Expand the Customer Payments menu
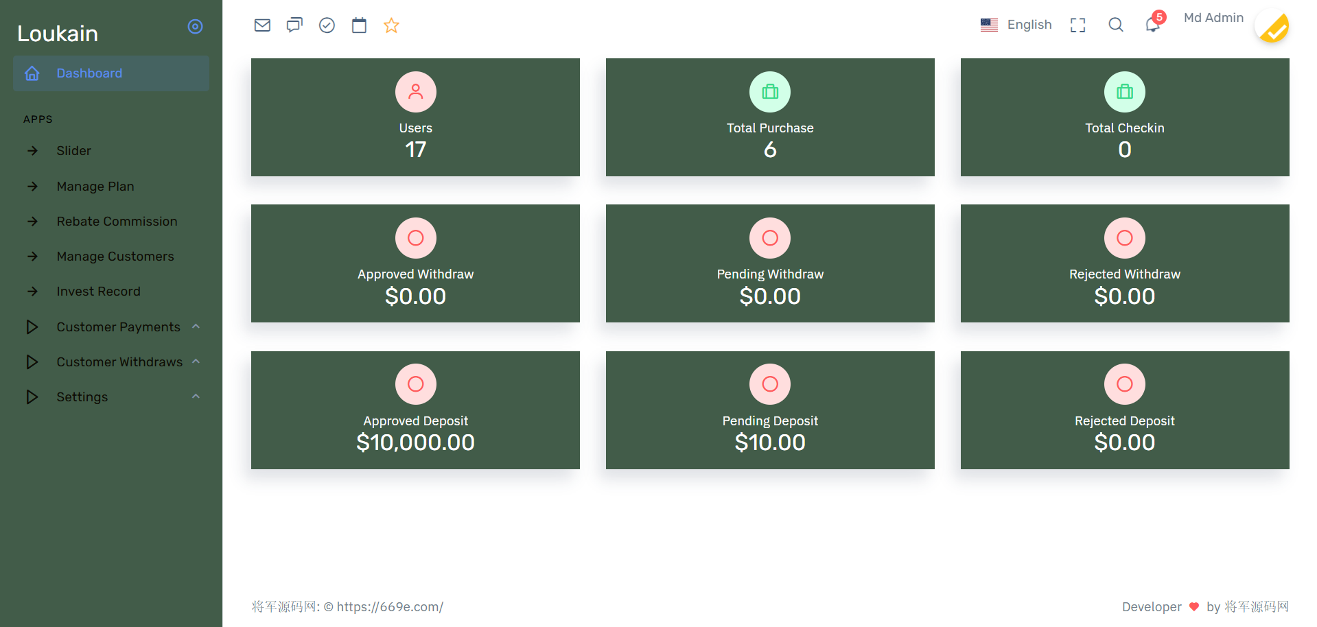1317x627 pixels. pos(111,327)
